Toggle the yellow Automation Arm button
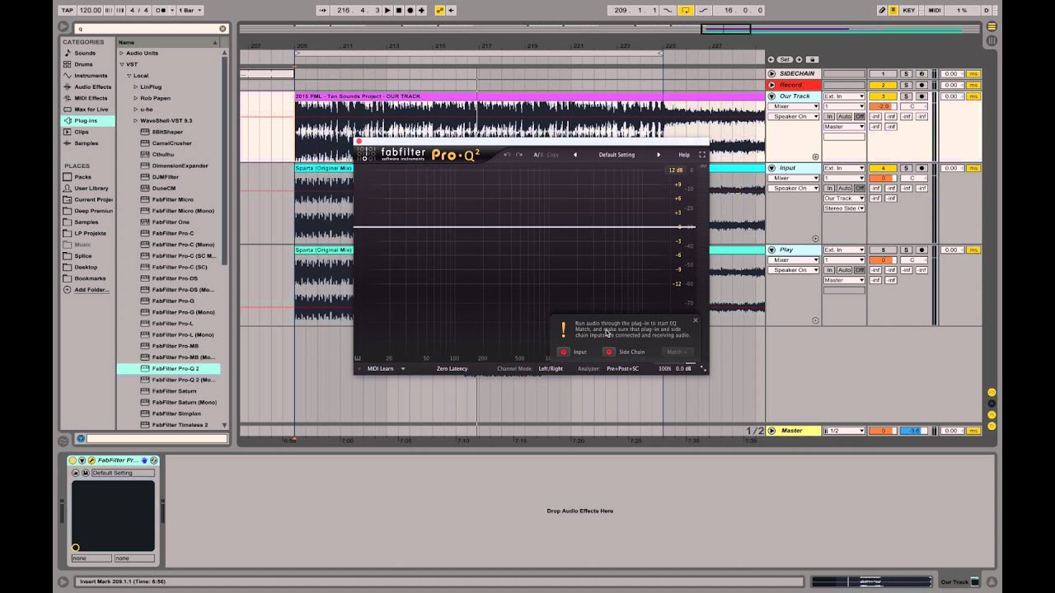Image resolution: width=1055 pixels, height=593 pixels. pyautogui.click(x=440, y=10)
